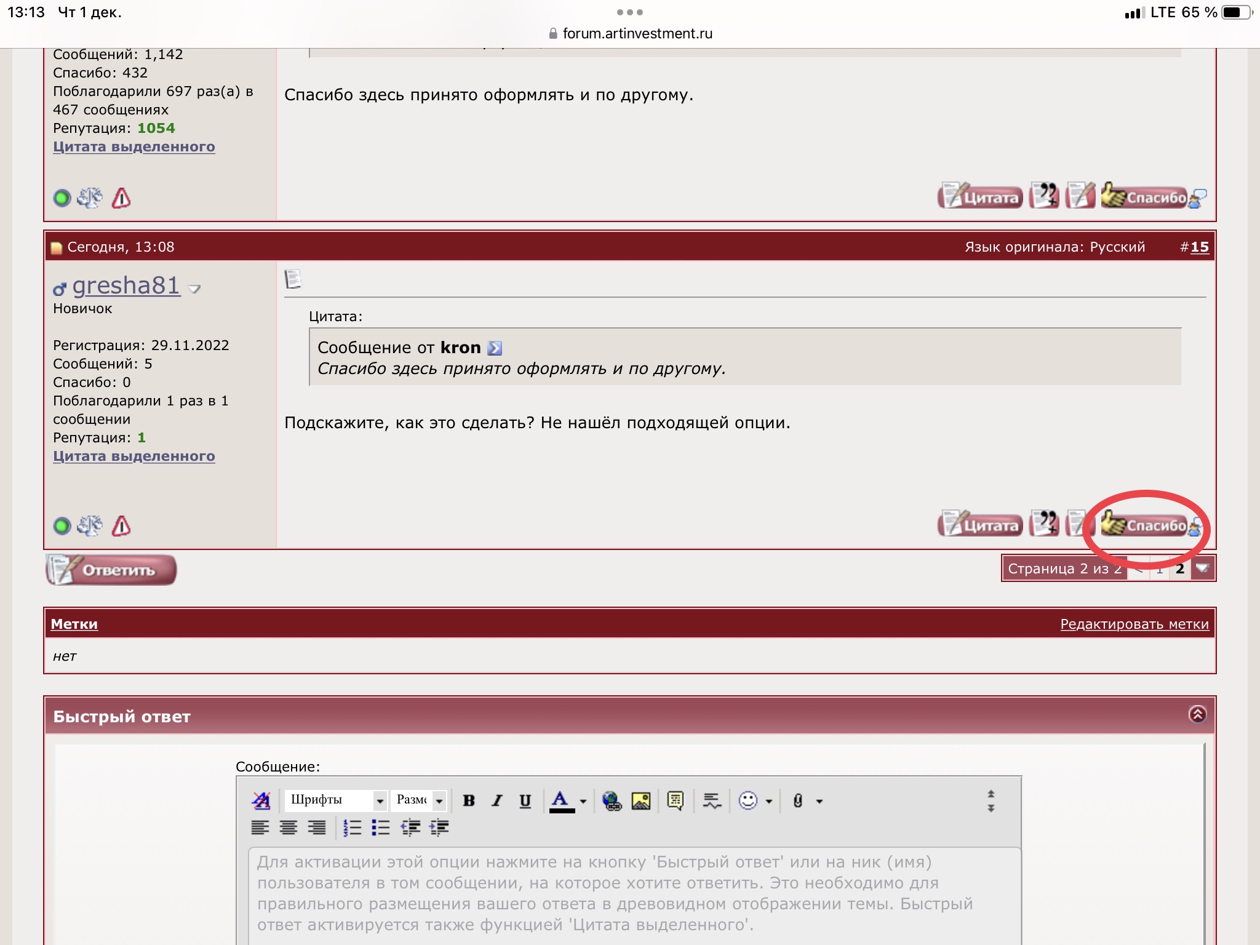Open gresha81 username menu
The width and height of the screenshot is (1260, 945).
(x=126, y=285)
